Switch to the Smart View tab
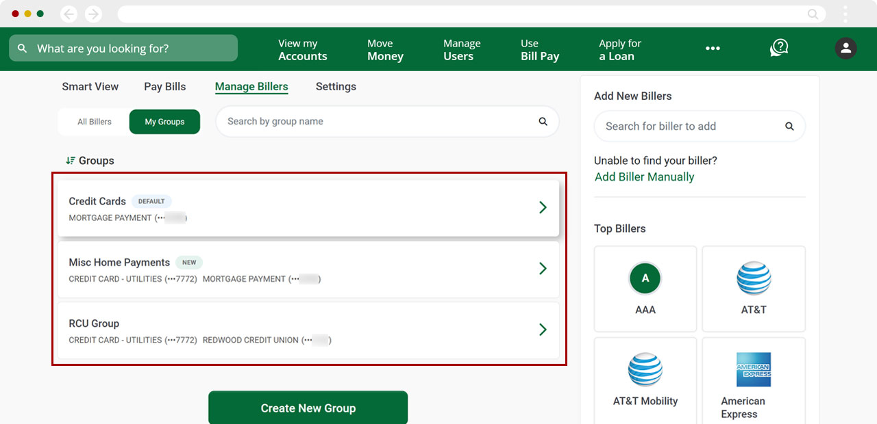Screen dimensions: 877x424 coord(90,86)
